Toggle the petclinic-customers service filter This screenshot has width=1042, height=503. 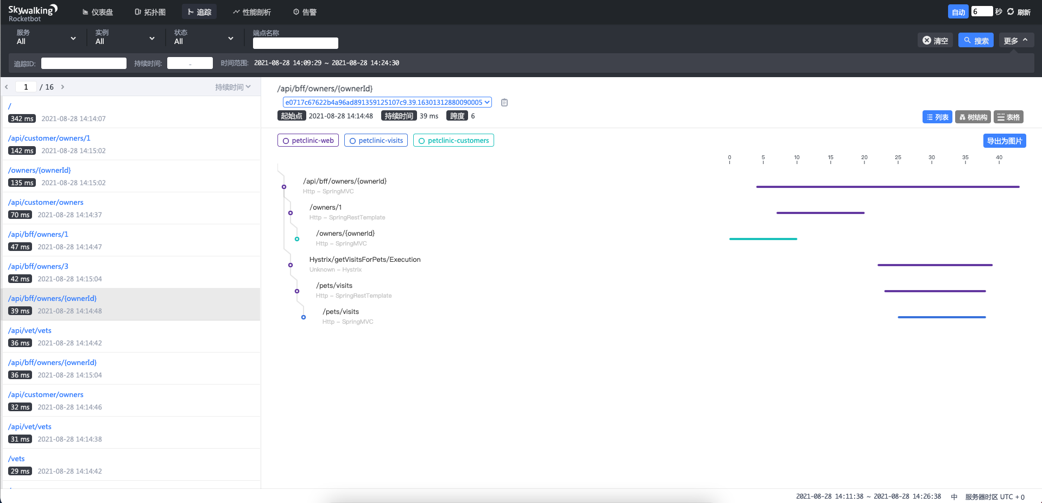453,141
